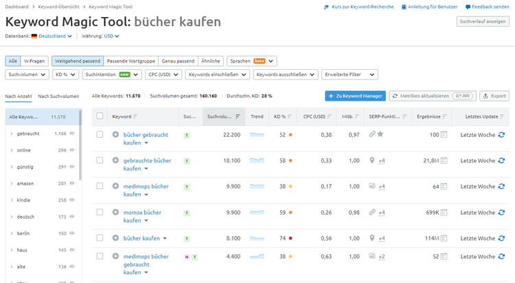Expand the 'günstig' keyword group
Image resolution: width=515 pixels, height=283 pixels.
(12, 167)
